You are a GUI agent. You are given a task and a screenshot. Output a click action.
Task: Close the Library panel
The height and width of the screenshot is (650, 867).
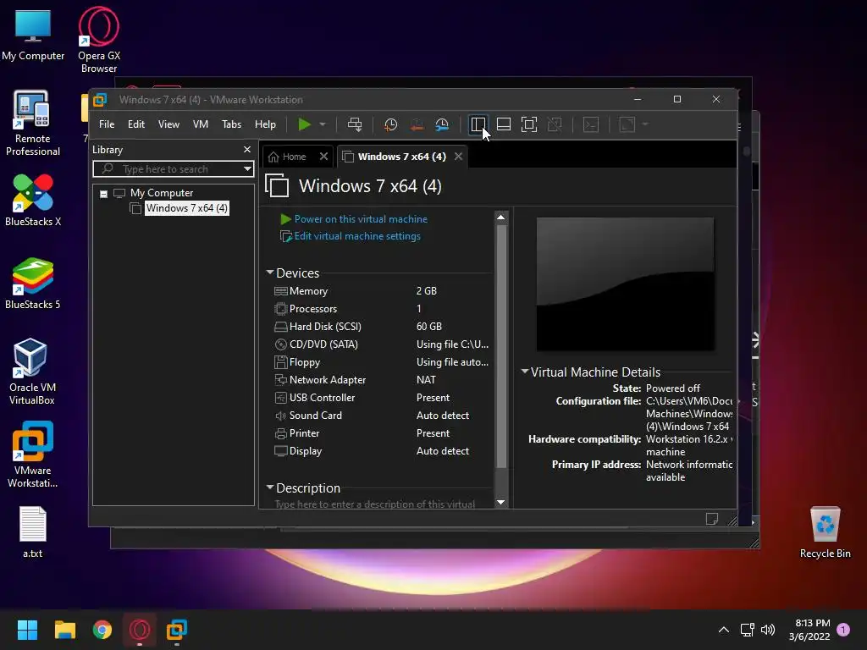tap(247, 150)
